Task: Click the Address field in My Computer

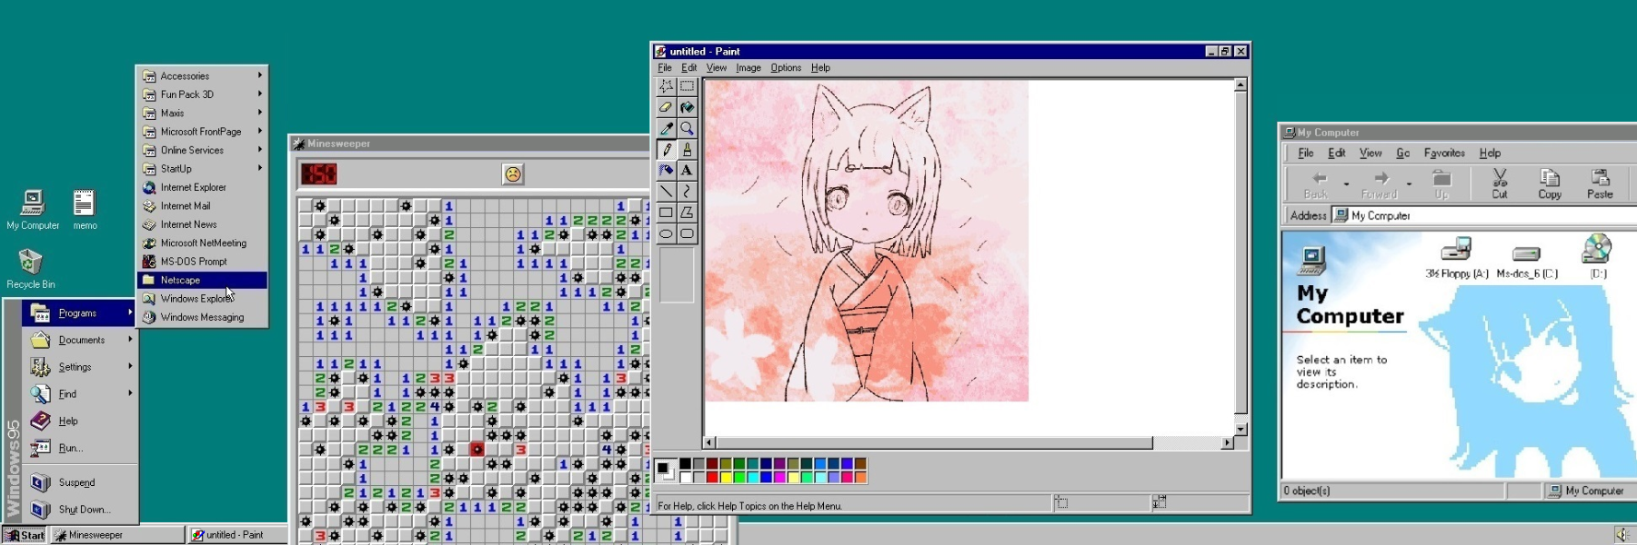Action: point(1482,215)
